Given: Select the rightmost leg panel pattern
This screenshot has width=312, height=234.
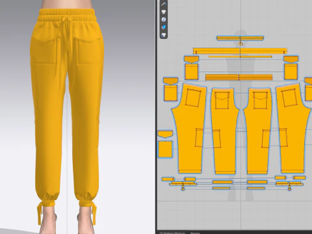Looking at the screenshot, I should 293,128.
